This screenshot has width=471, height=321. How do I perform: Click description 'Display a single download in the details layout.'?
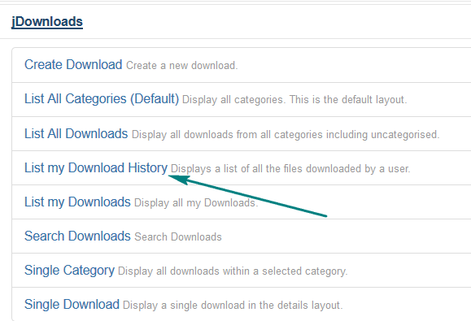coord(233,306)
